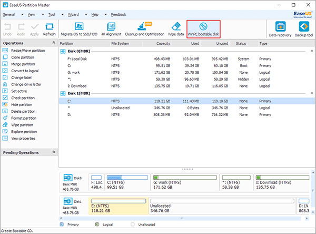
Task: Click Format partition in Operations list
Action: pos(26,118)
